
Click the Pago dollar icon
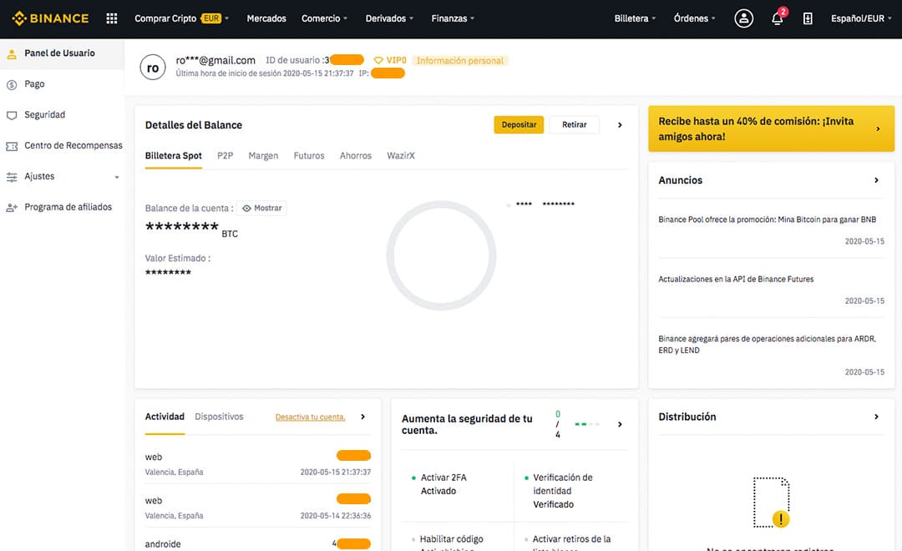pos(12,84)
